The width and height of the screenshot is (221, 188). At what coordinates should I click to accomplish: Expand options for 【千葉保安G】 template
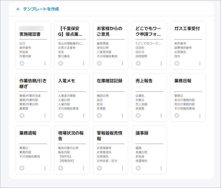coord(84,63)
